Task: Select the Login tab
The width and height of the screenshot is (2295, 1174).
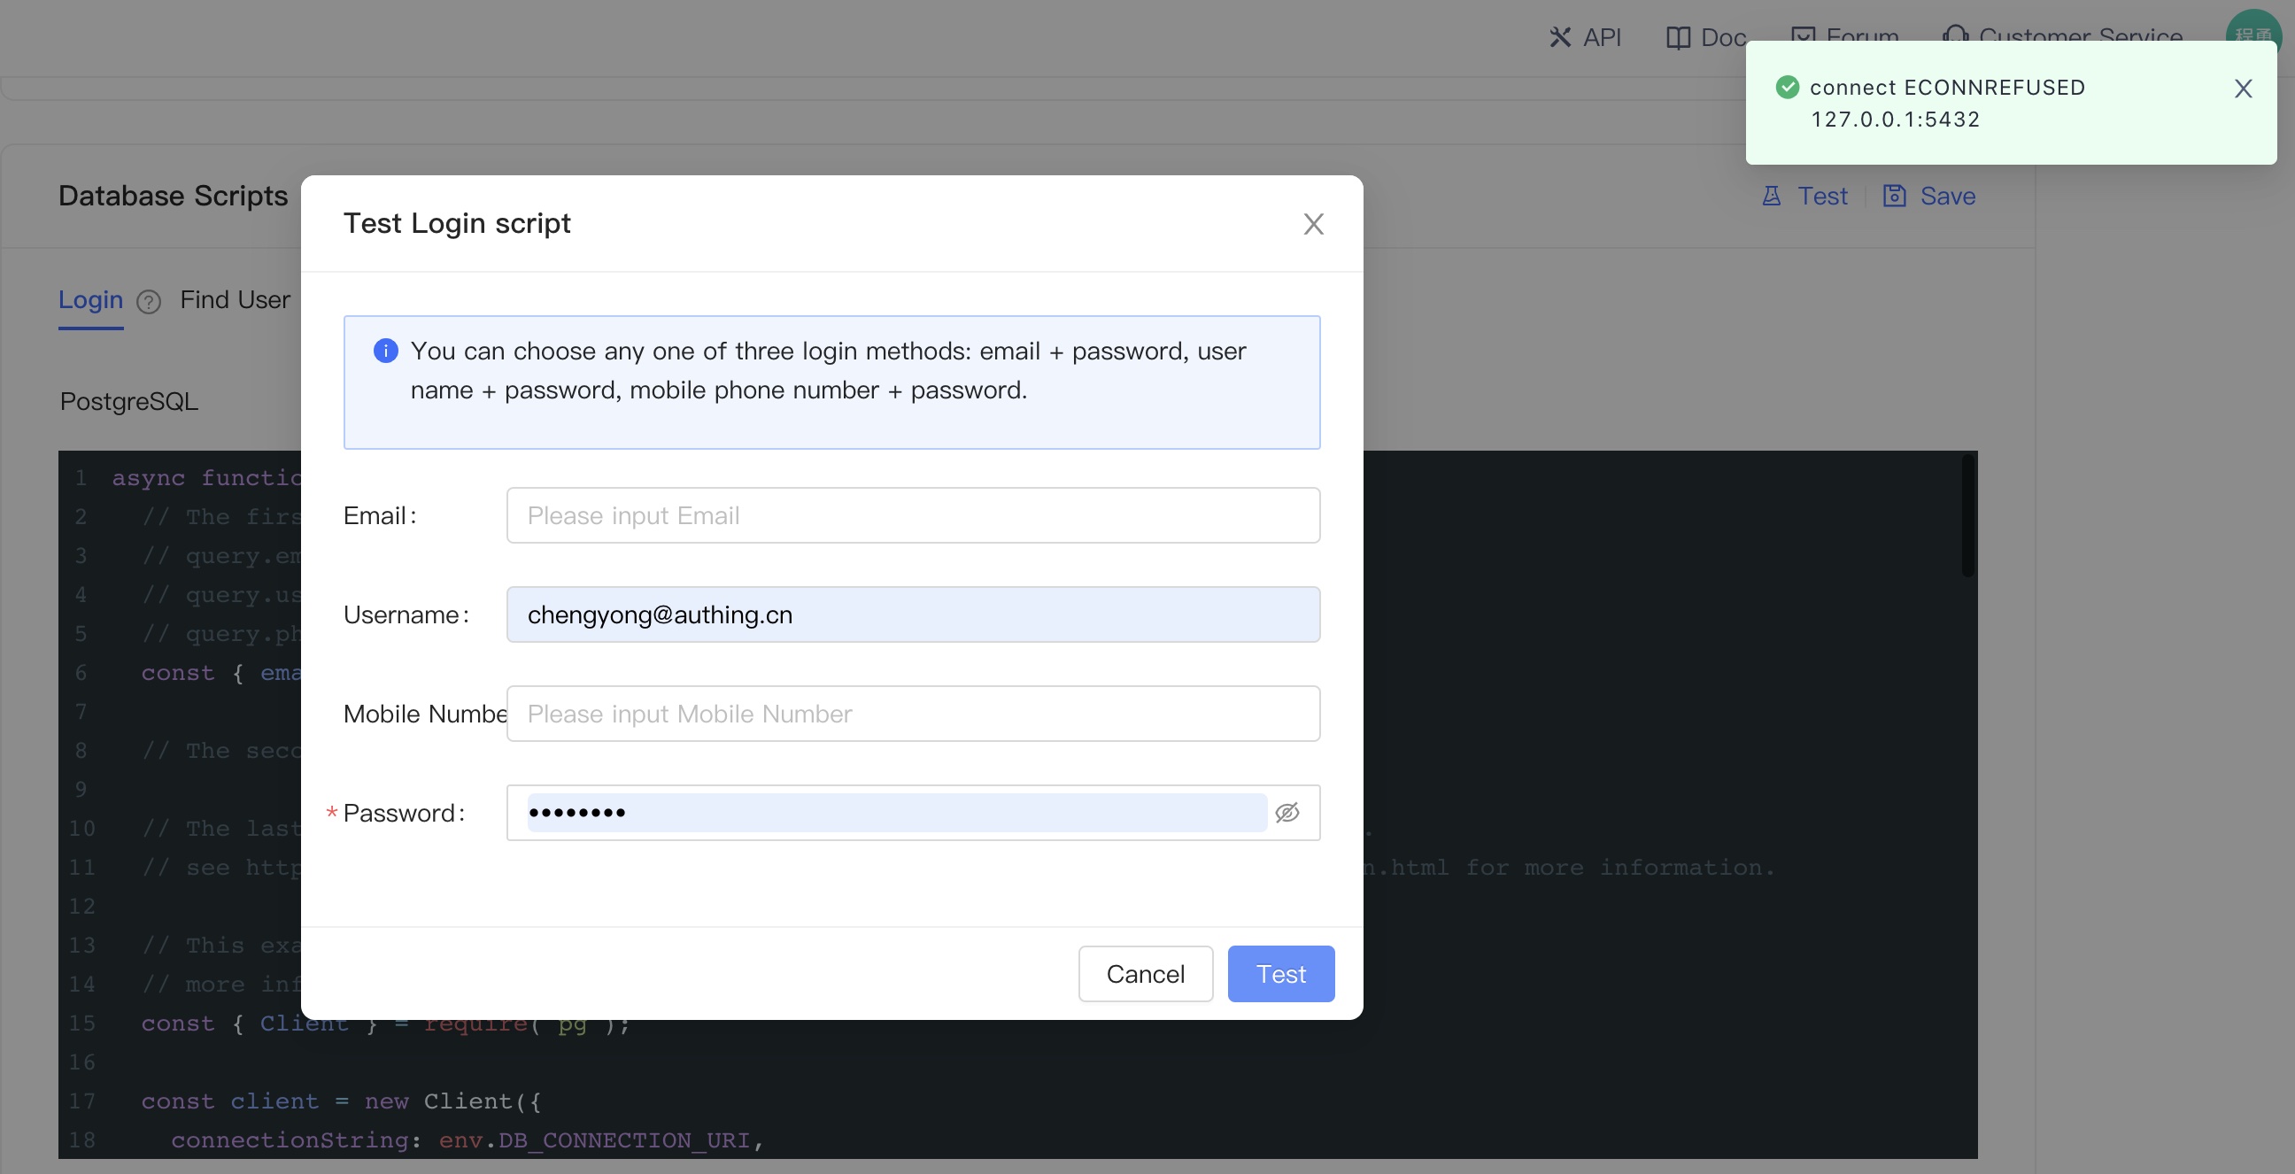Action: coord(90,299)
